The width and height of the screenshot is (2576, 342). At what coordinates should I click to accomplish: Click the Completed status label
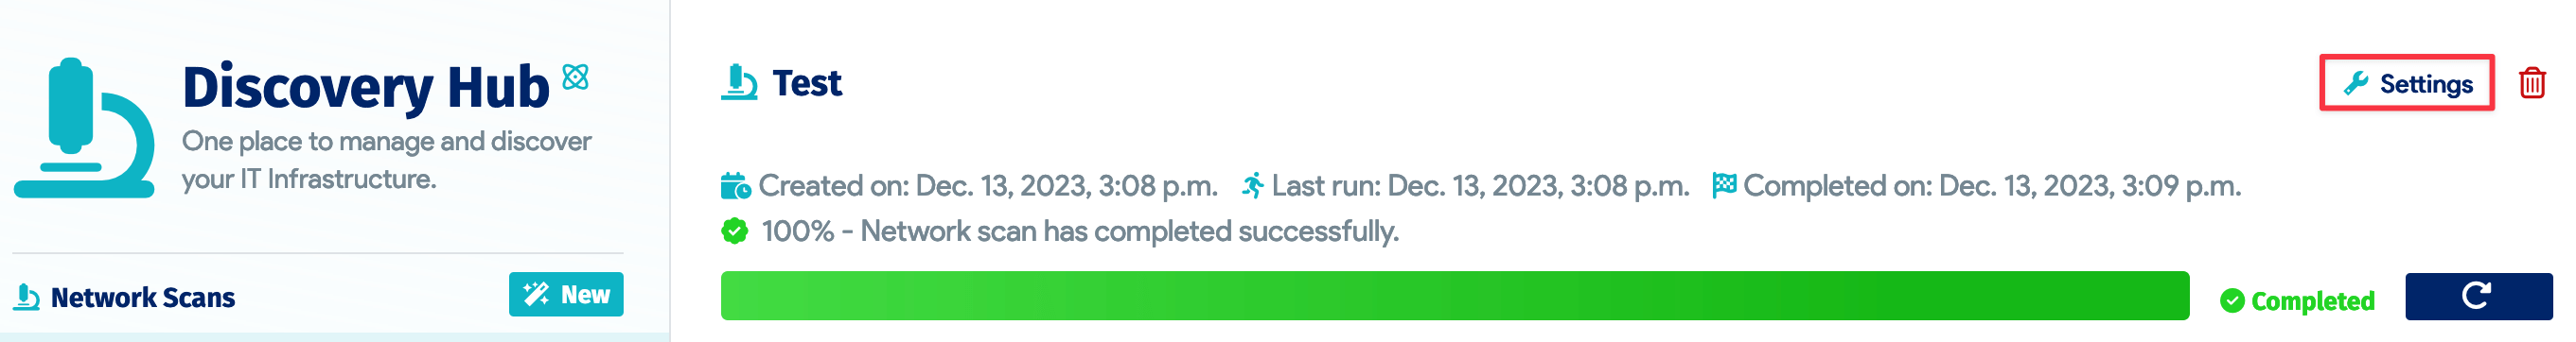click(x=2312, y=301)
